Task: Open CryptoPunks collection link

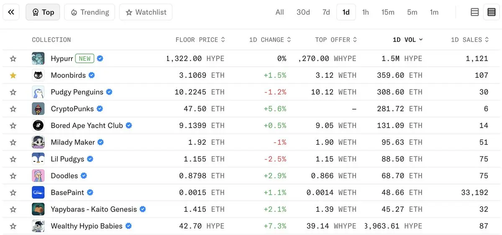Action: tap(72, 109)
